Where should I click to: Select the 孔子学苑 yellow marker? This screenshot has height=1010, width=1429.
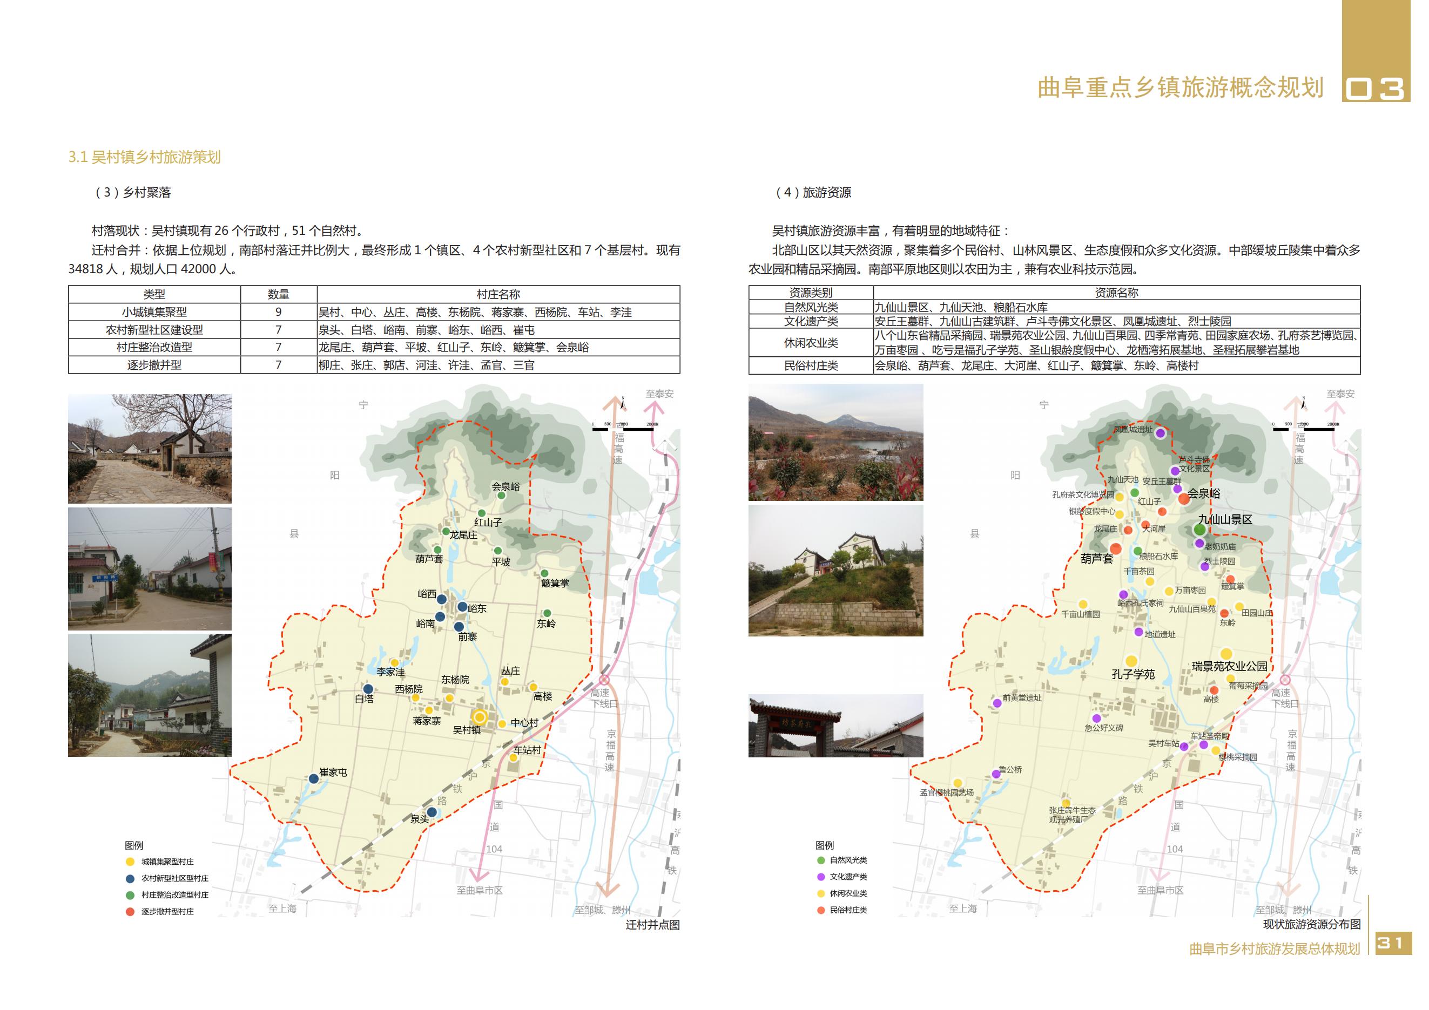1131,661
